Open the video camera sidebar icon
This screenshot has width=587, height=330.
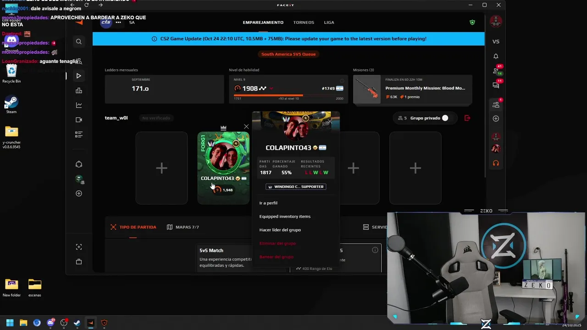79,120
